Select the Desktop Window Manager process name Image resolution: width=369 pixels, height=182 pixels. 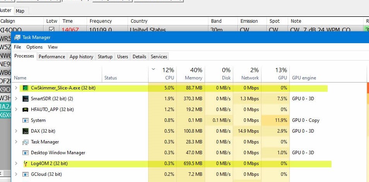pos(58,153)
